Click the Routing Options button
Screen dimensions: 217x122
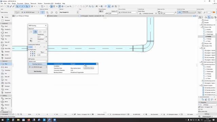pos(38,64)
